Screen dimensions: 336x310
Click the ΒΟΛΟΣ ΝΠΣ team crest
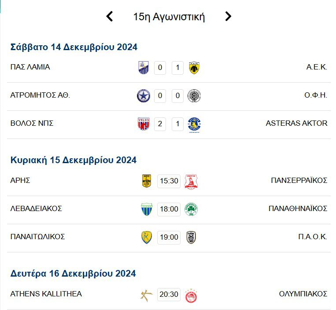pos(144,124)
